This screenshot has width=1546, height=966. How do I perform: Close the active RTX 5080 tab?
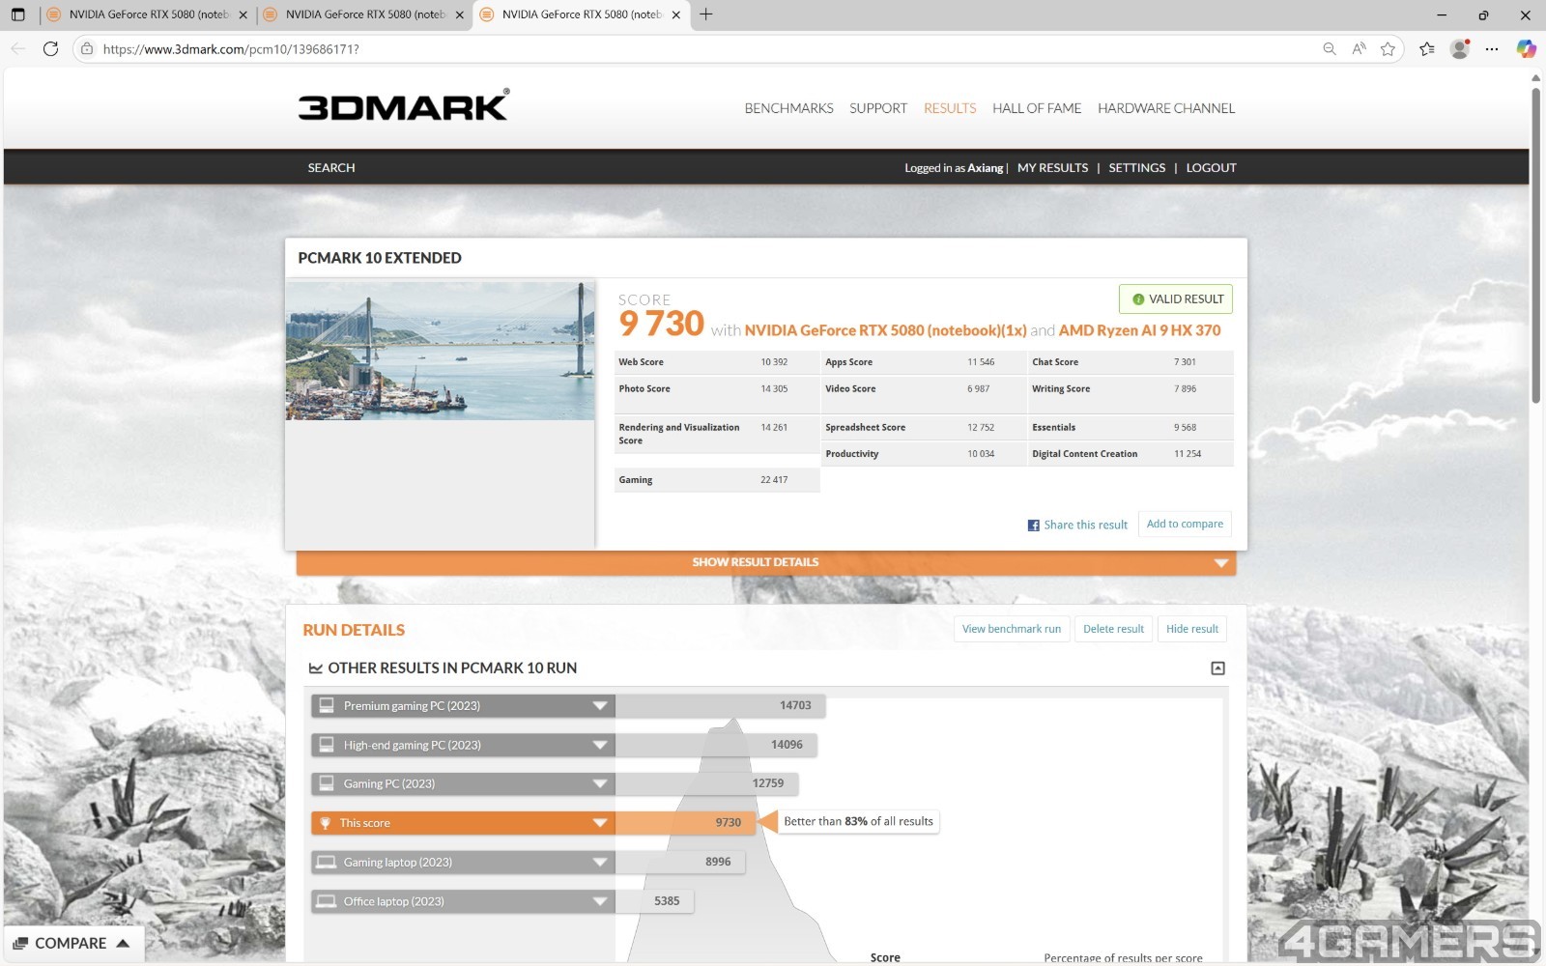coord(676,14)
